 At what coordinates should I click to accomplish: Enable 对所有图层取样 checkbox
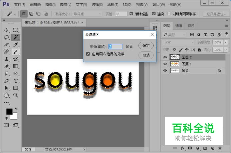click(x=169, y=14)
